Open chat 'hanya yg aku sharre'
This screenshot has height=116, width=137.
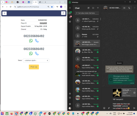tap(87, 28)
